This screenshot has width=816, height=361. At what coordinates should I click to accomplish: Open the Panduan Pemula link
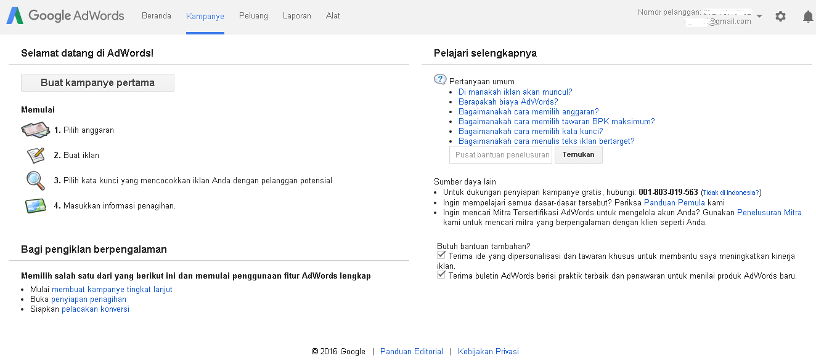(x=674, y=202)
